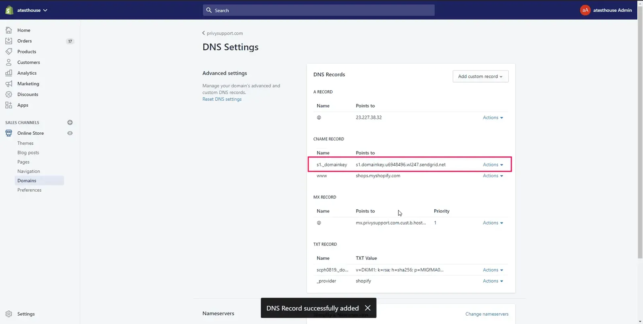Click the Orders count badge 17
Screen dimensions: 643x324
click(70, 41)
